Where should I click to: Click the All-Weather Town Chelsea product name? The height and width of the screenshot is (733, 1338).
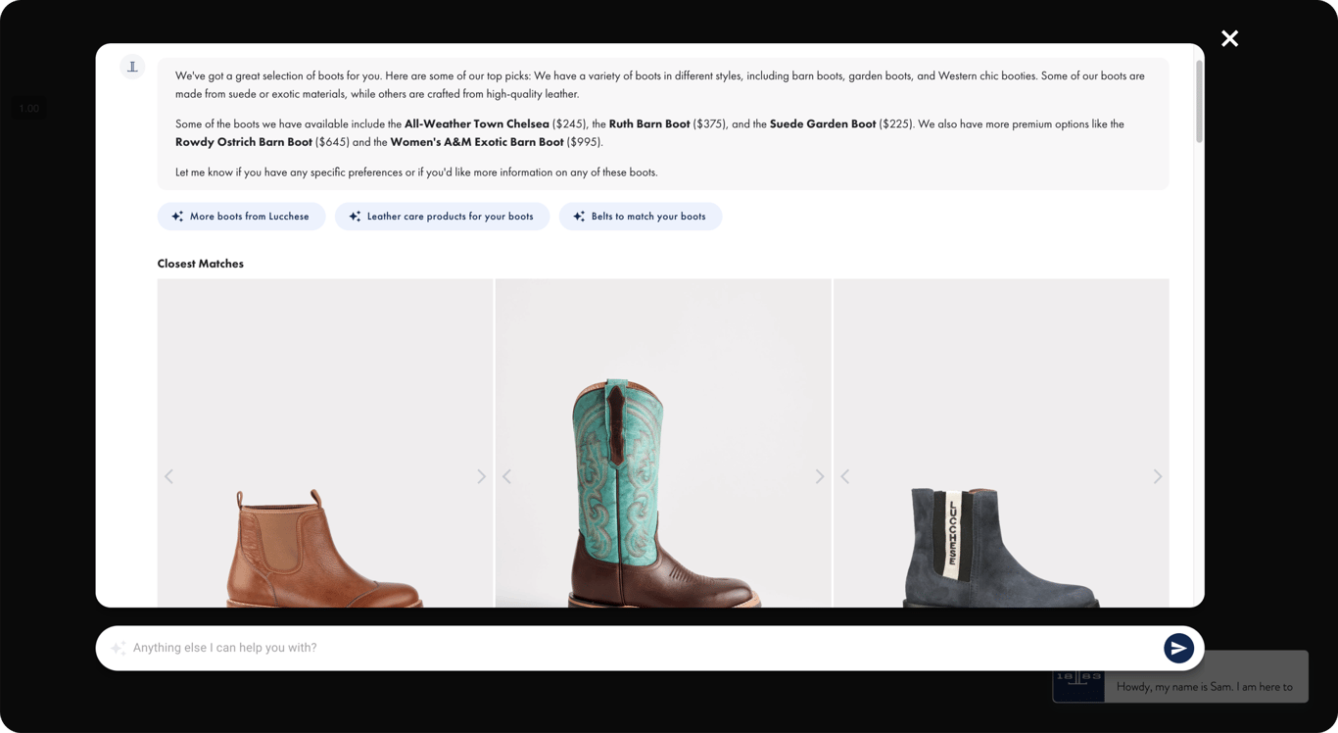477,124
